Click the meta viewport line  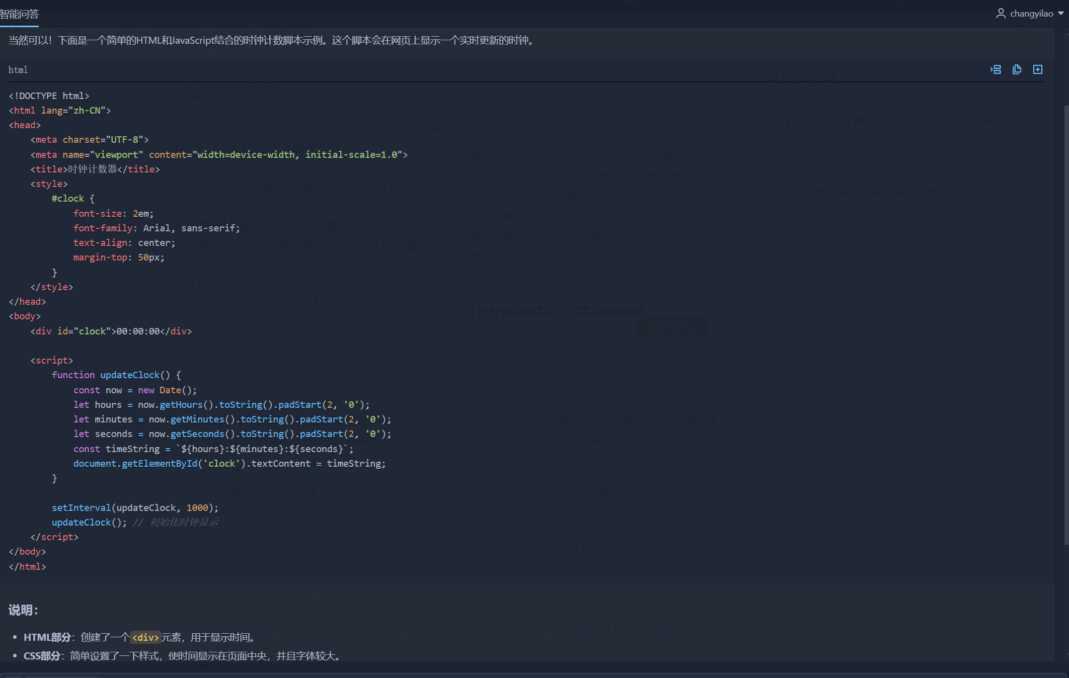tap(219, 154)
